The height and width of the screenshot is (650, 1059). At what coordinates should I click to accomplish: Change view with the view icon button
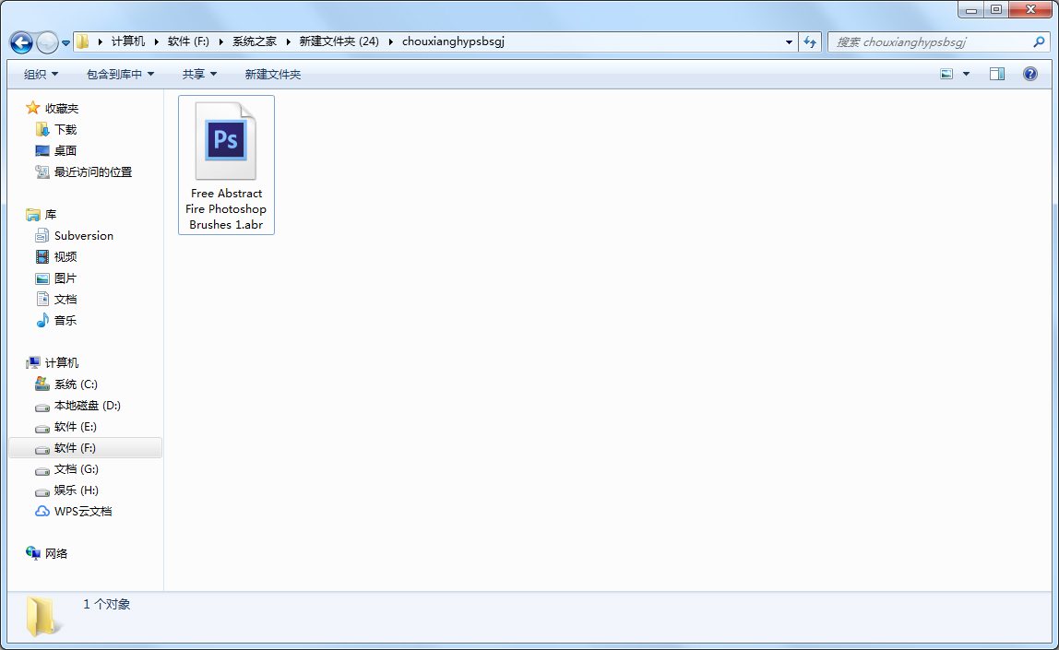(x=946, y=75)
